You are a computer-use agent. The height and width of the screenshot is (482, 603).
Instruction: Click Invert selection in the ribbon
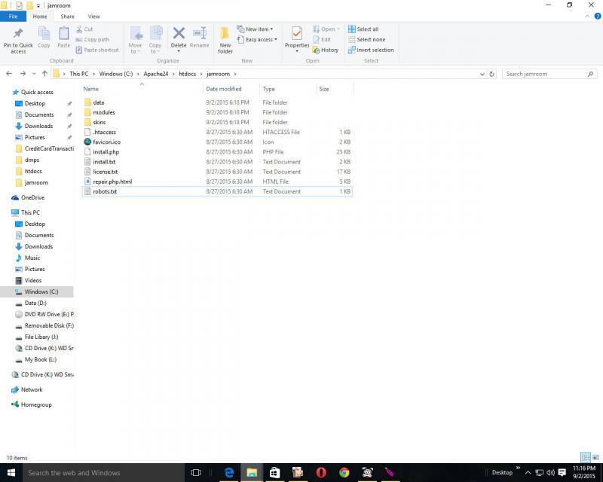(x=371, y=50)
